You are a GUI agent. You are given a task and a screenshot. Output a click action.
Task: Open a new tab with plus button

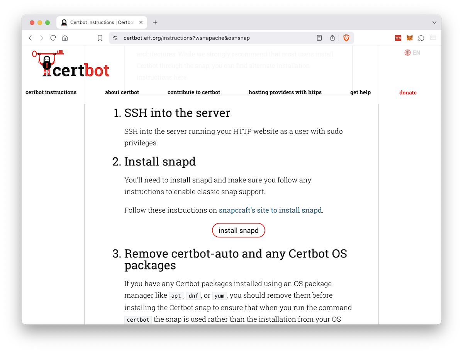click(x=155, y=22)
